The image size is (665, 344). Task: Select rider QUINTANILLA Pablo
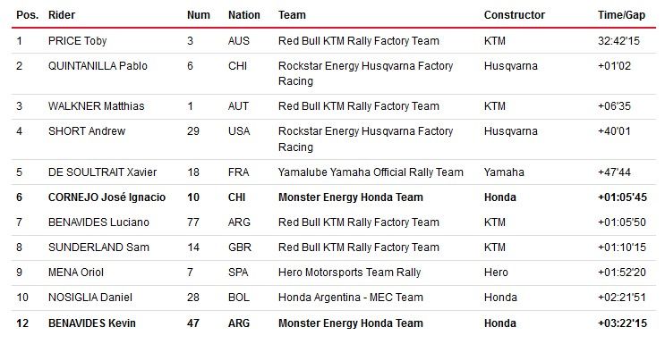pos(98,65)
